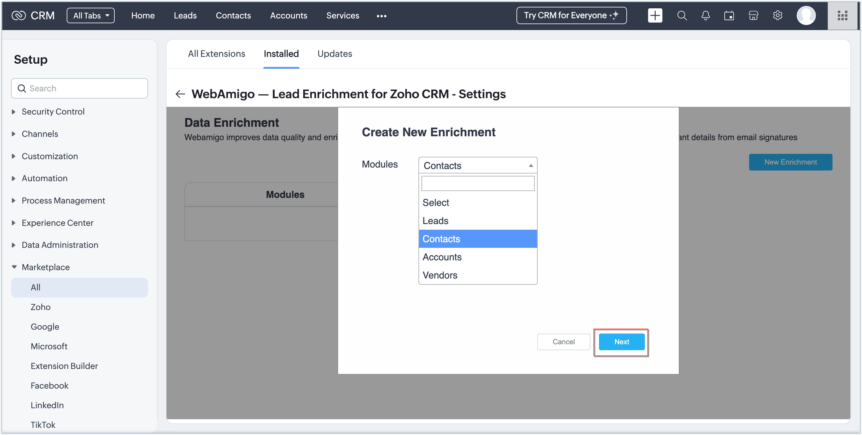The image size is (862, 435).
Task: Open the All Tabs dropdown
Action: [x=91, y=15]
